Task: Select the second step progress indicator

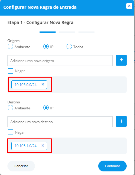Action: pos(67,32)
